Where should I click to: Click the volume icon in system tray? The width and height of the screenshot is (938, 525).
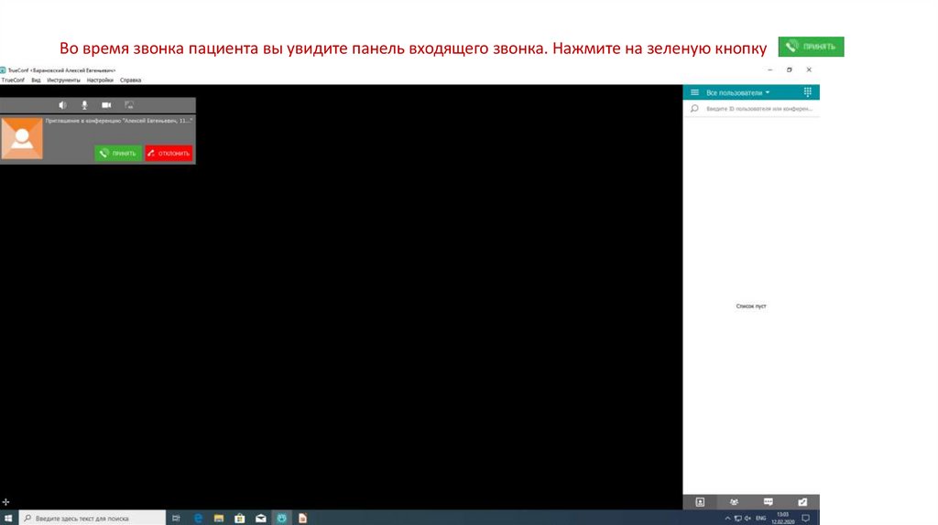(x=747, y=518)
